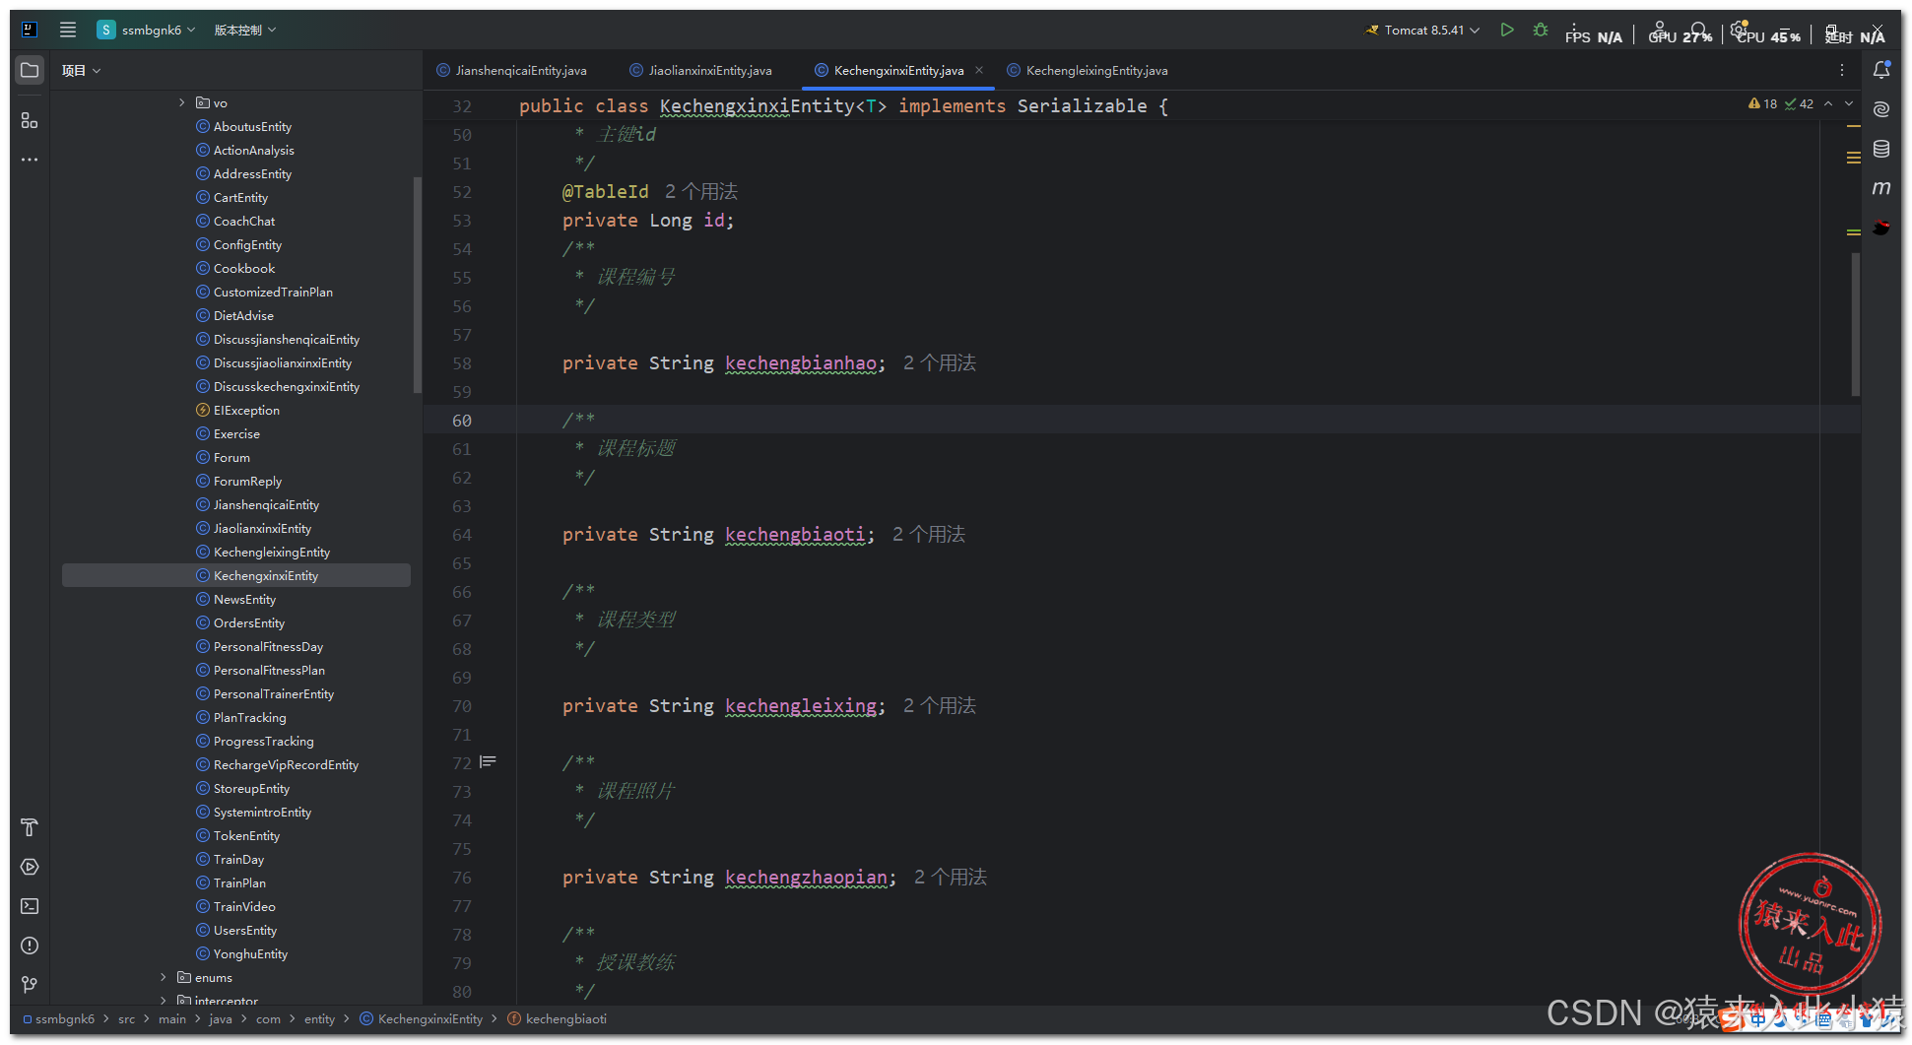The width and height of the screenshot is (1912, 1045).
Task: Select EIException class in tree
Action: [x=246, y=410]
